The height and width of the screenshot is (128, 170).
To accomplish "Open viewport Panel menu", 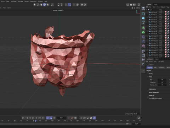I will 9,8.
